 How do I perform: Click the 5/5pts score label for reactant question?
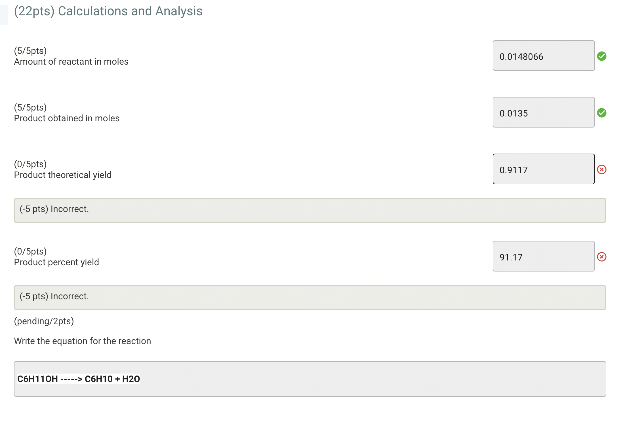tap(30, 51)
